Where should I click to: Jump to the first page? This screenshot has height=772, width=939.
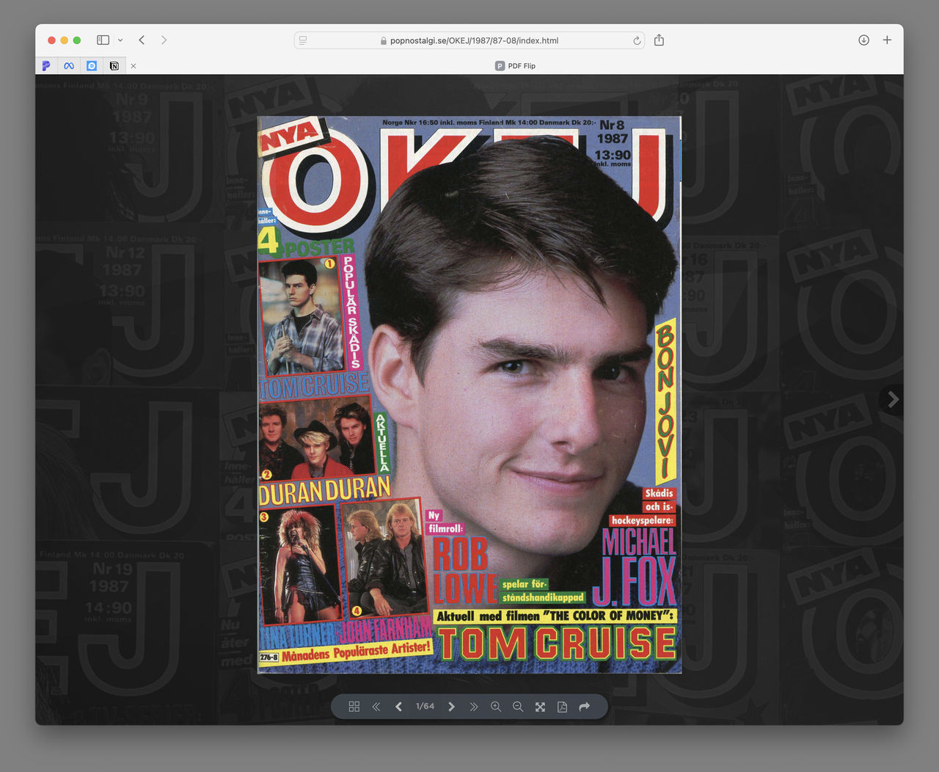376,707
